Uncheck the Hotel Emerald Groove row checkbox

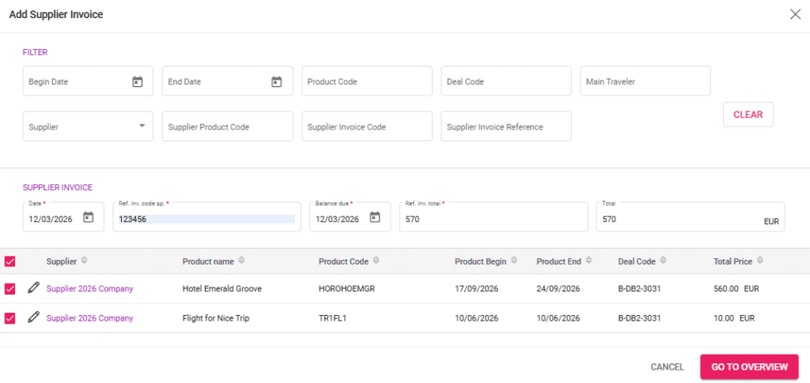pyautogui.click(x=10, y=289)
